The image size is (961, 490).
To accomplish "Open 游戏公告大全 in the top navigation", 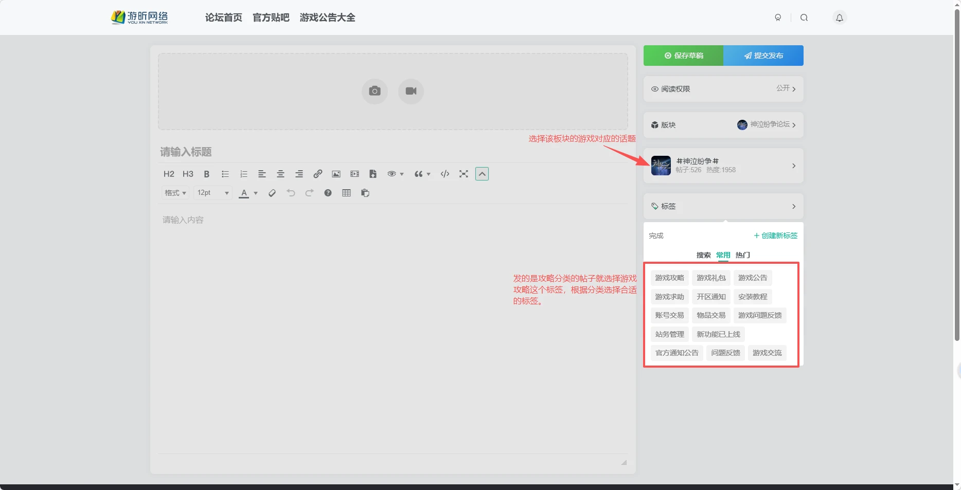I will tap(327, 17).
